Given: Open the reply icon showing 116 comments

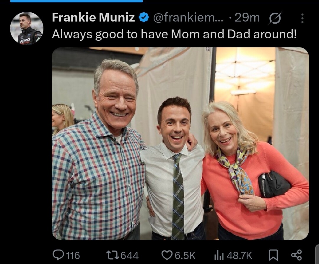Looking at the screenshot, I should pyautogui.click(x=58, y=255).
